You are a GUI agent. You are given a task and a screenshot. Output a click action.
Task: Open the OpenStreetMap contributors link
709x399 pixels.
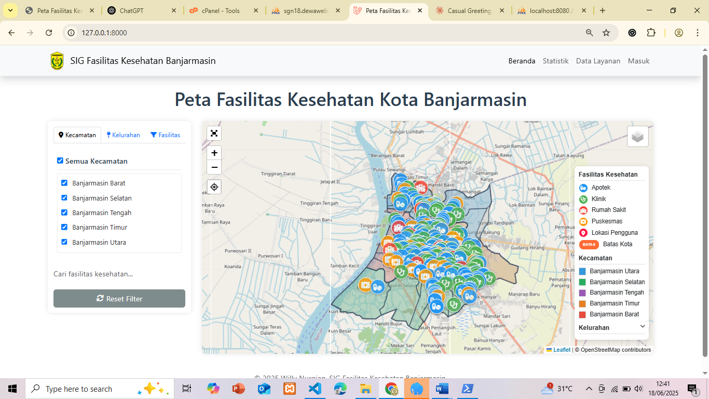(x=613, y=350)
